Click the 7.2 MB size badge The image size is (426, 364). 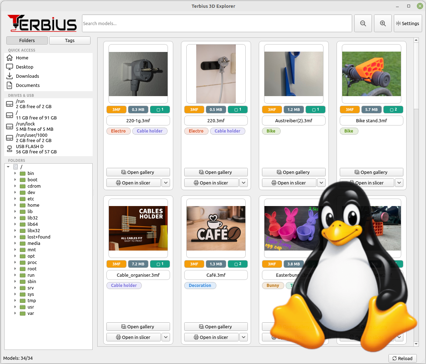pos(138,264)
